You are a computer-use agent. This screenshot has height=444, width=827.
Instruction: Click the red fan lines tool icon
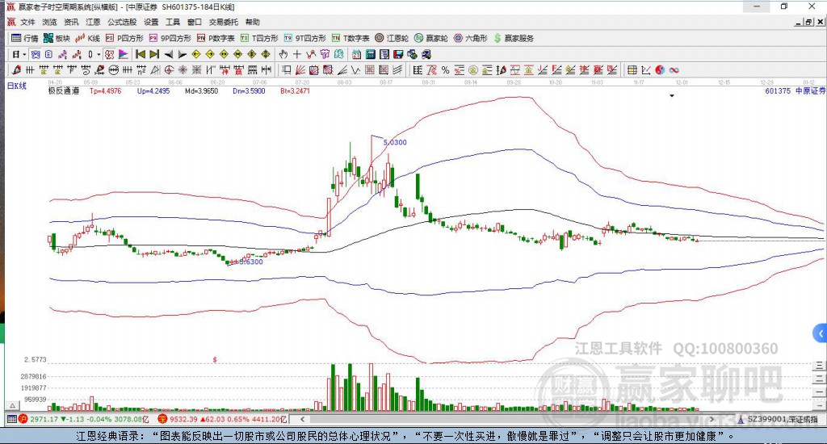[300, 70]
